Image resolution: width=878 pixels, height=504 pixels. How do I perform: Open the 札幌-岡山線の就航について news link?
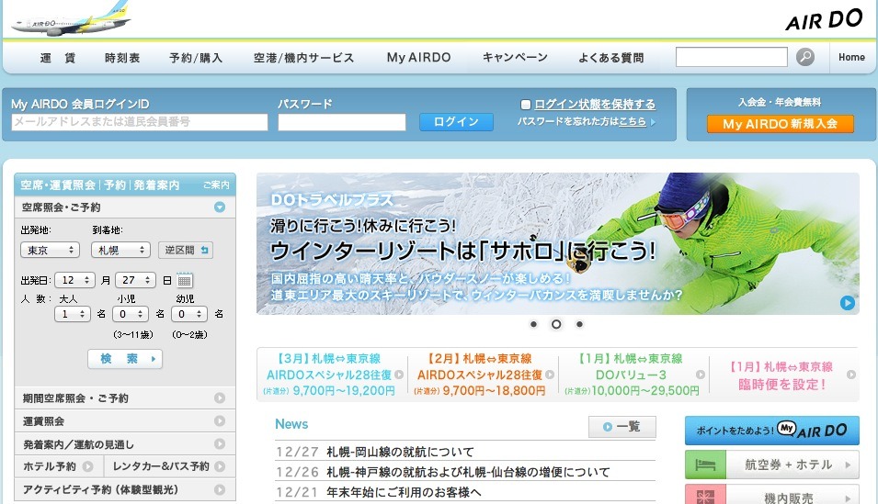[x=400, y=452]
